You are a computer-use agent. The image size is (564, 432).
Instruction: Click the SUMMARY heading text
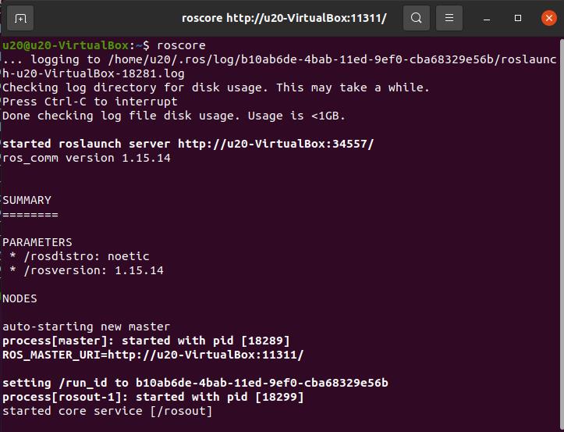tap(27, 200)
